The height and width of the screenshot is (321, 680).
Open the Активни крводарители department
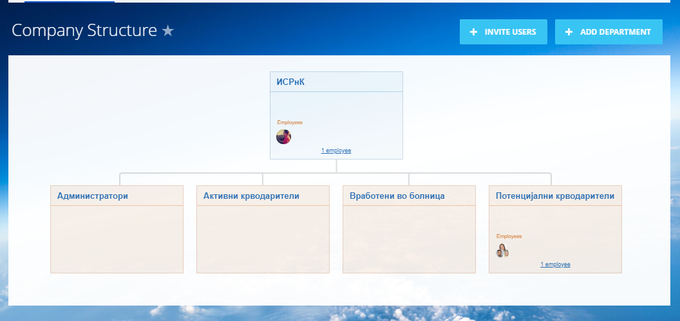[251, 196]
